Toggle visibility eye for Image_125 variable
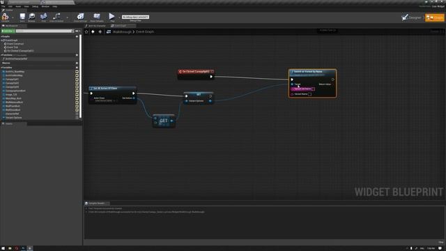The height and width of the screenshot is (251, 446). [77, 95]
